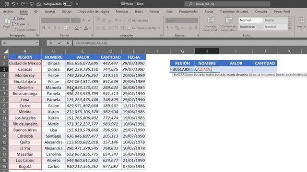
Task: Click the increase font size icon
Action: [x=83, y=20]
